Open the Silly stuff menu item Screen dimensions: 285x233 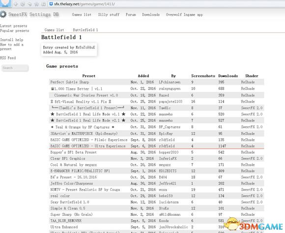coord(109,15)
